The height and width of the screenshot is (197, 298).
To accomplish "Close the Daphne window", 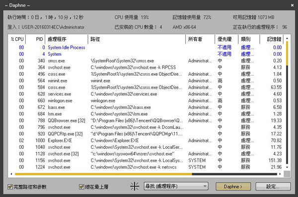I will [293, 5].
